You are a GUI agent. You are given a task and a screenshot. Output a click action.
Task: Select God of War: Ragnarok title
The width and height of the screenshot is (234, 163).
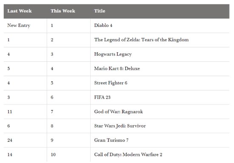point(119,112)
